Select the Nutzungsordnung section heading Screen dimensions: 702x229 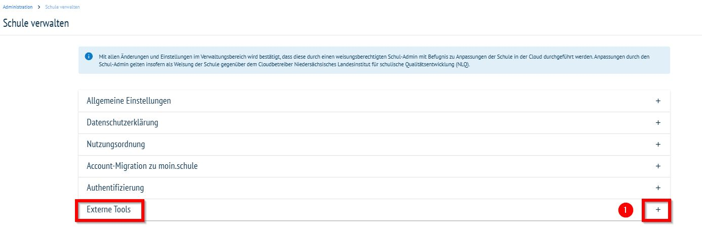click(x=115, y=145)
